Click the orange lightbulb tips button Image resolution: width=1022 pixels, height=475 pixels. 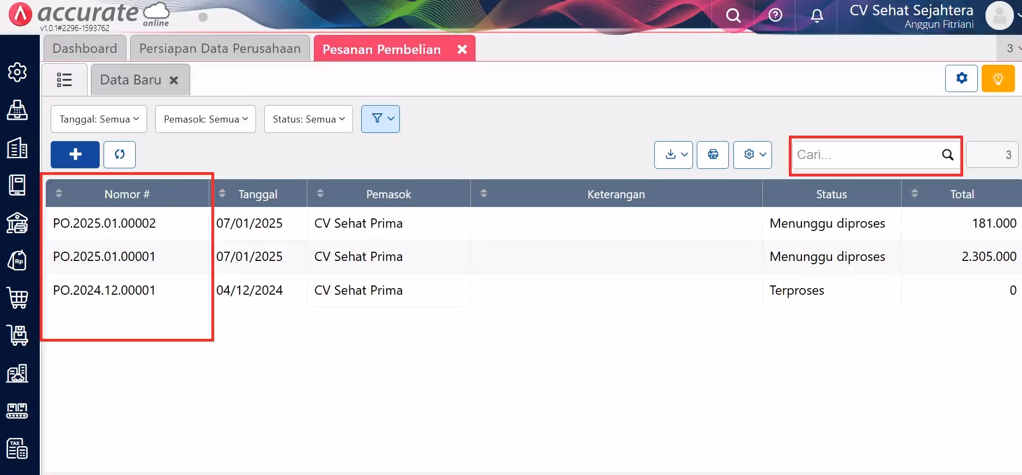(x=998, y=78)
